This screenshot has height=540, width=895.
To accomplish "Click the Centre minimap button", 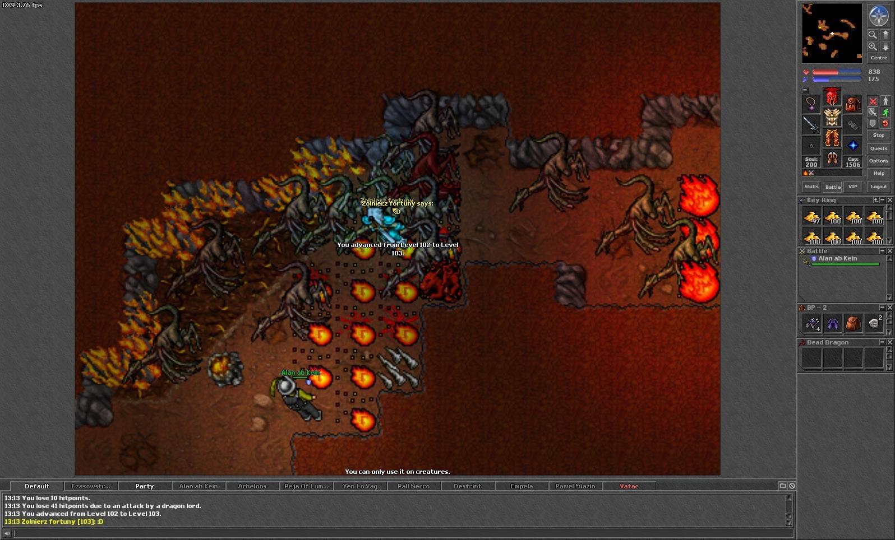I will (x=879, y=58).
